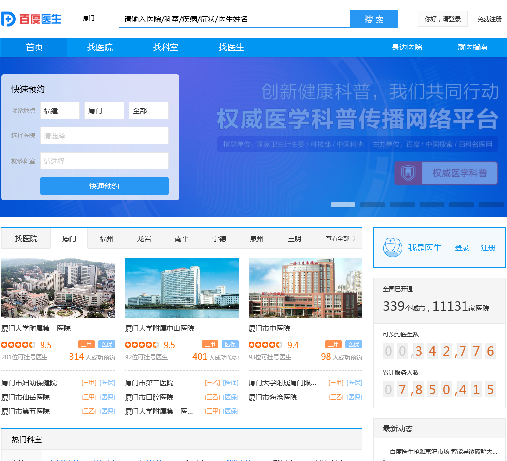Viewport: 507px width, 461px height.
Task: Open the 就诊科室 dropdown
Action: click(104, 161)
